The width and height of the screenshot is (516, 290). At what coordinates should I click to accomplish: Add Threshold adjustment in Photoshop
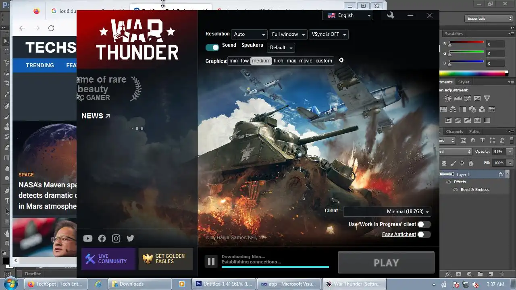tap(468, 120)
